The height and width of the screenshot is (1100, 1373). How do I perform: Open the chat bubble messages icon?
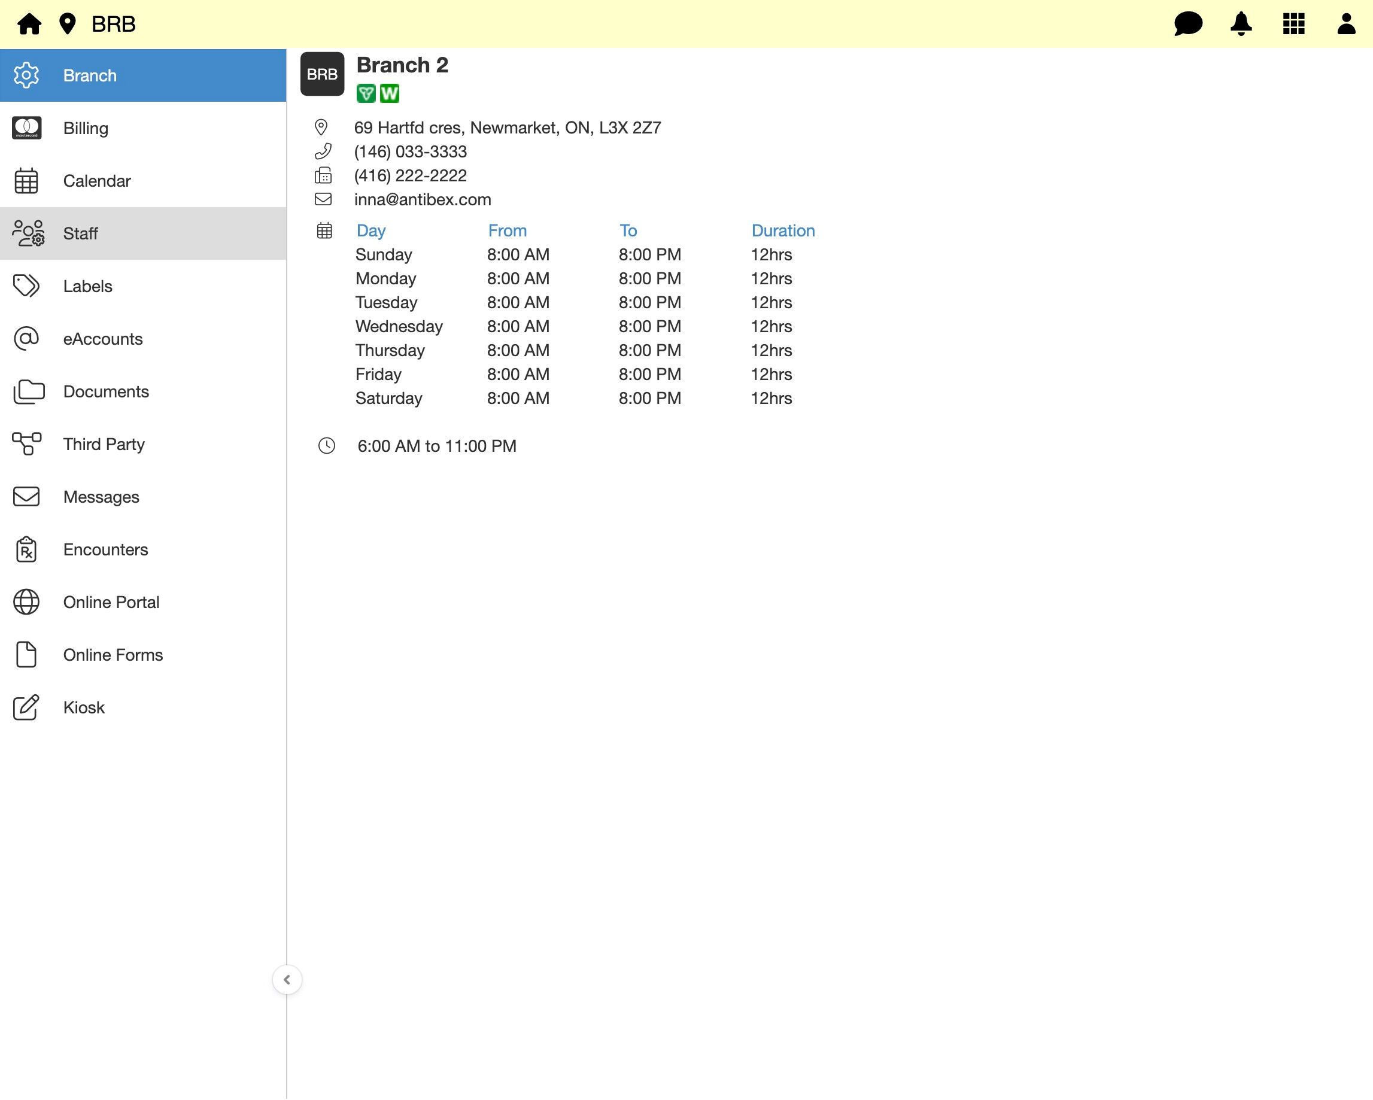[1187, 24]
